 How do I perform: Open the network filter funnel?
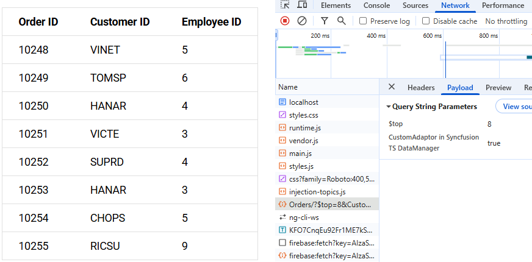click(325, 21)
